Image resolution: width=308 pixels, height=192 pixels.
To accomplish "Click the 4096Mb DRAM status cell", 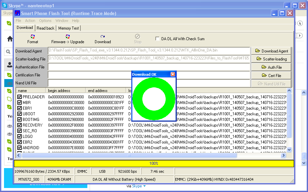I will click(59, 179).
